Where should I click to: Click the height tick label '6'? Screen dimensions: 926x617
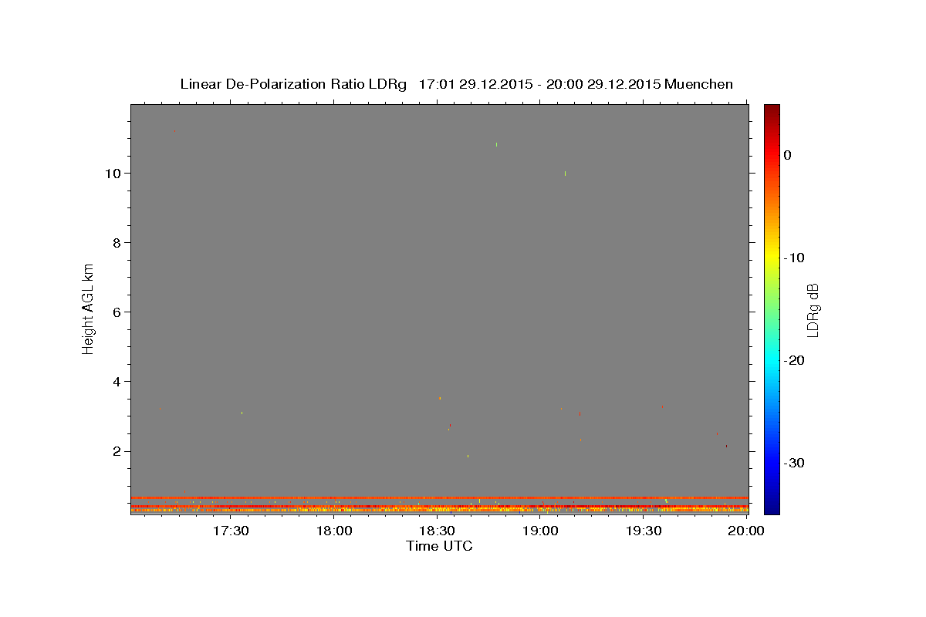117,312
